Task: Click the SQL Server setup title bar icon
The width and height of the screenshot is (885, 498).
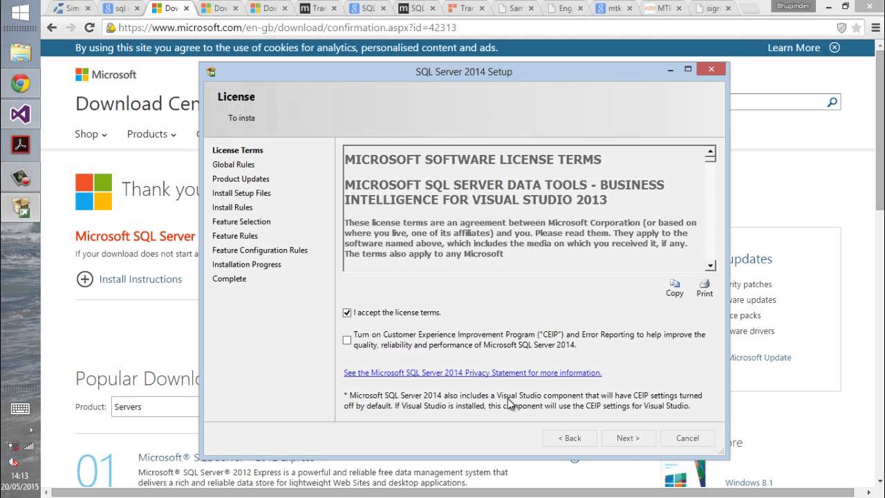Action: point(212,72)
